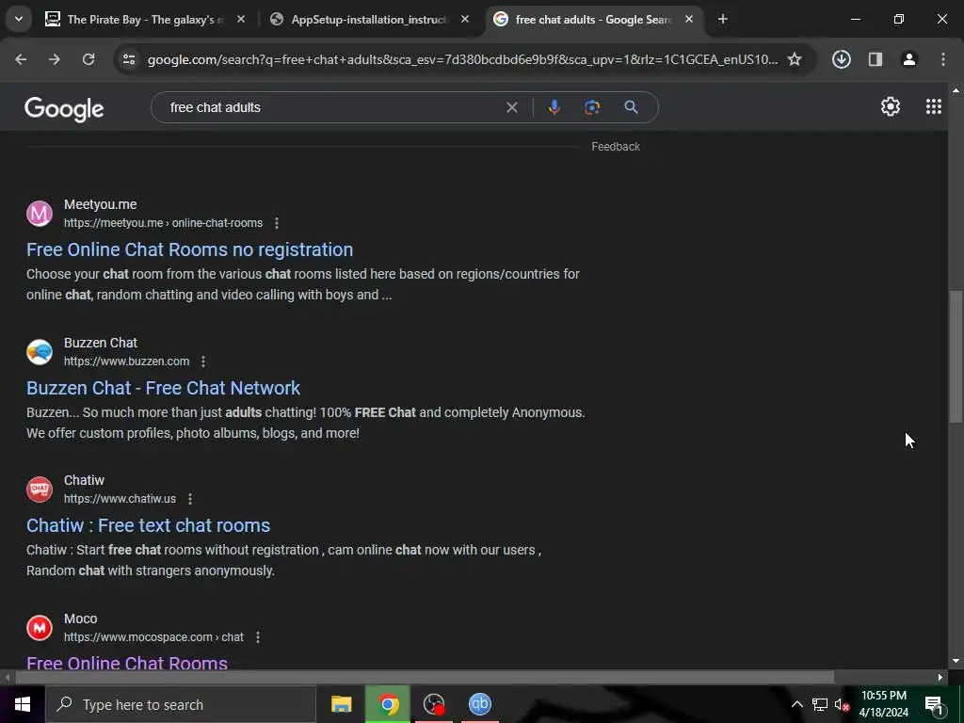The width and height of the screenshot is (964, 723).
Task: Click the scroll-up arrow of the page
Action: (x=956, y=90)
